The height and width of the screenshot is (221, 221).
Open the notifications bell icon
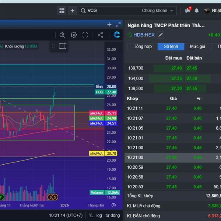(197, 11)
